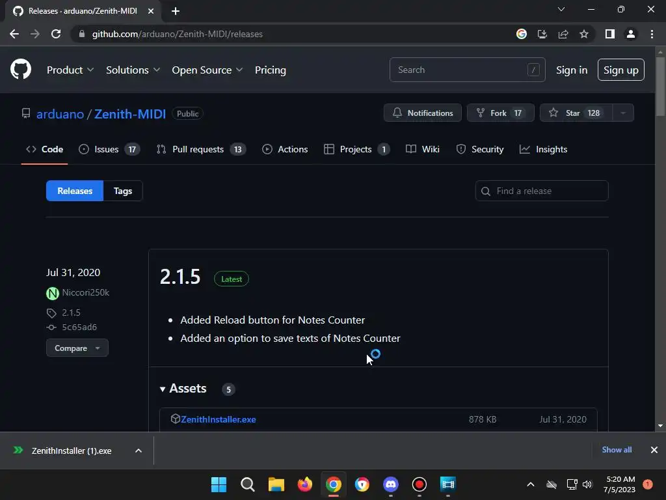
Task: Open Niccori250k author profile
Action: click(85, 292)
